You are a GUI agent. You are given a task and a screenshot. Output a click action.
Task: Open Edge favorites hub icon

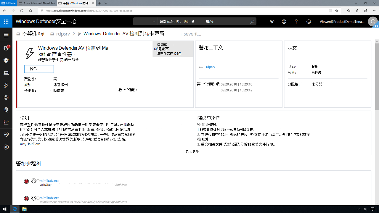click(349, 11)
